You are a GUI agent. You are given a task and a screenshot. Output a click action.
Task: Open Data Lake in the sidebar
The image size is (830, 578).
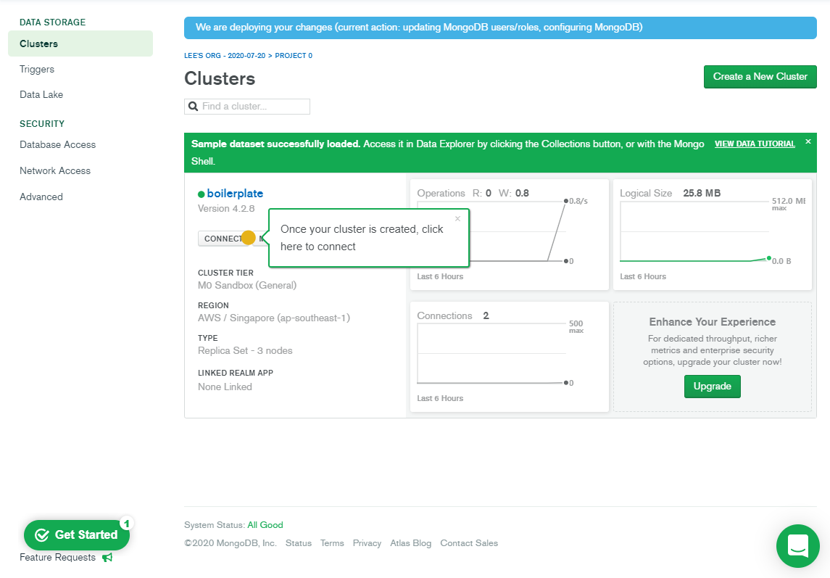[x=41, y=95]
